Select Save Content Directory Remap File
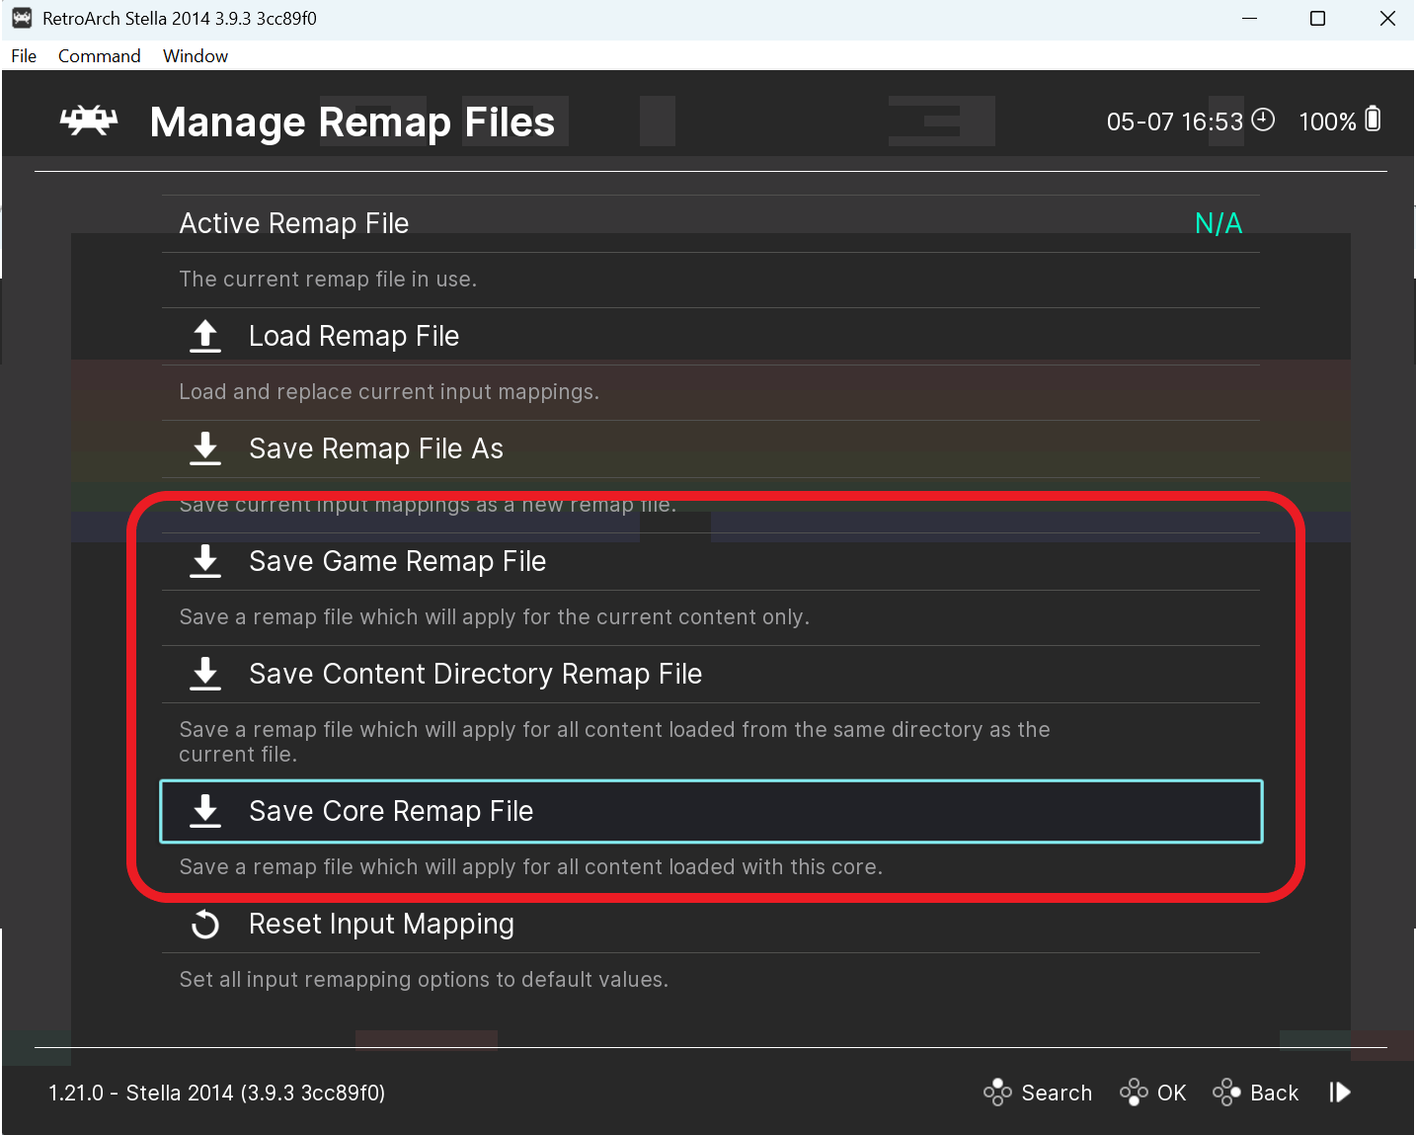Screen dimensions: 1416x1135 (x=711, y=675)
